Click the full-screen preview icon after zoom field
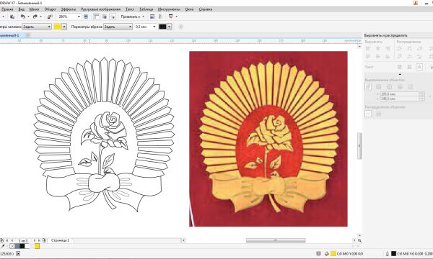Screen dimensions: 433x259 point(86,17)
